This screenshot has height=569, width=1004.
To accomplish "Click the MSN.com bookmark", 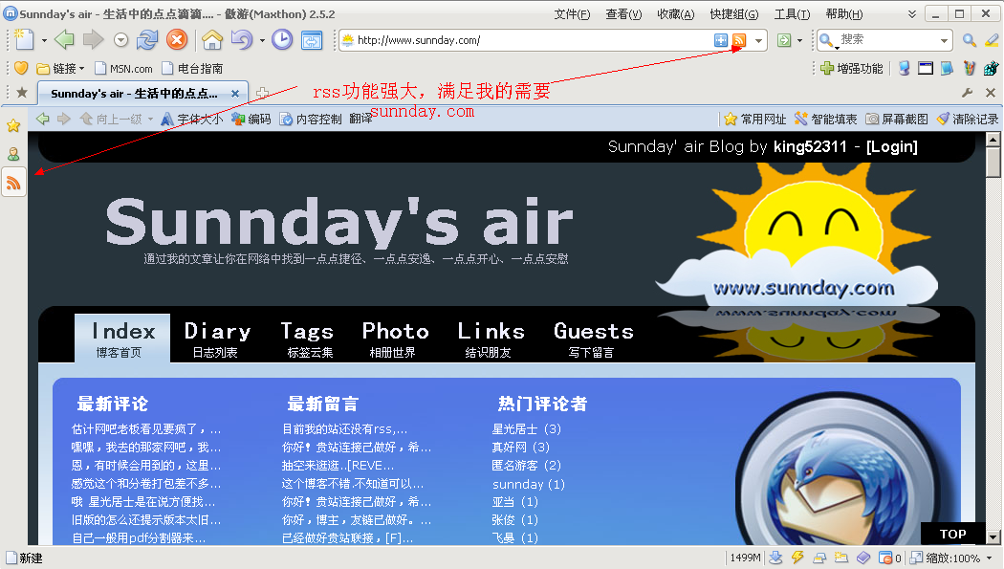I will coord(123,68).
